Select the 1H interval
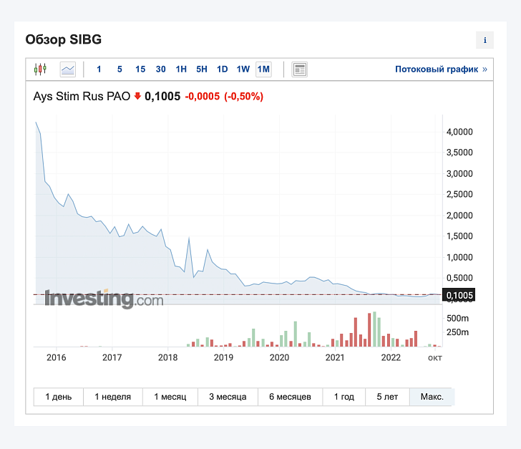This screenshot has height=449, width=521. pyautogui.click(x=181, y=69)
